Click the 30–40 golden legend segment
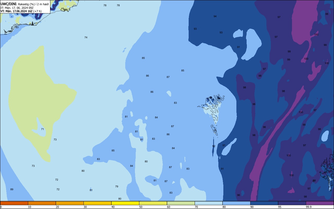Image resolution: width=334 pixels, height=209 pixels. coord(97,203)
